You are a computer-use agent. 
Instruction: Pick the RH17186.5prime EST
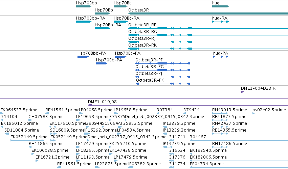pos(220,147)
